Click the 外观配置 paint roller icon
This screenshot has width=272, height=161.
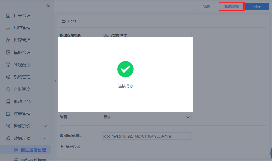8,65
